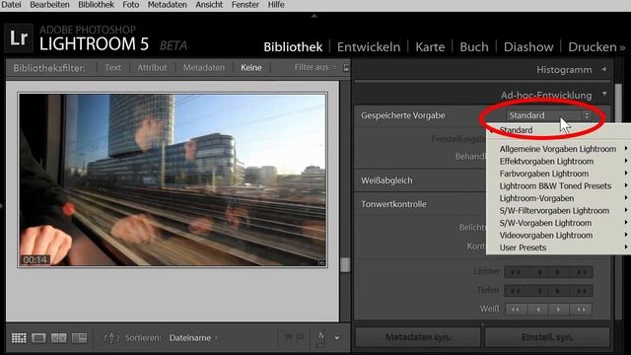
Task: Toggle left panel with edge triangle
Action: pos(2,206)
